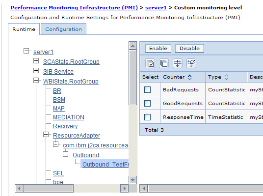Expand the SIB Service tree node

36,70
